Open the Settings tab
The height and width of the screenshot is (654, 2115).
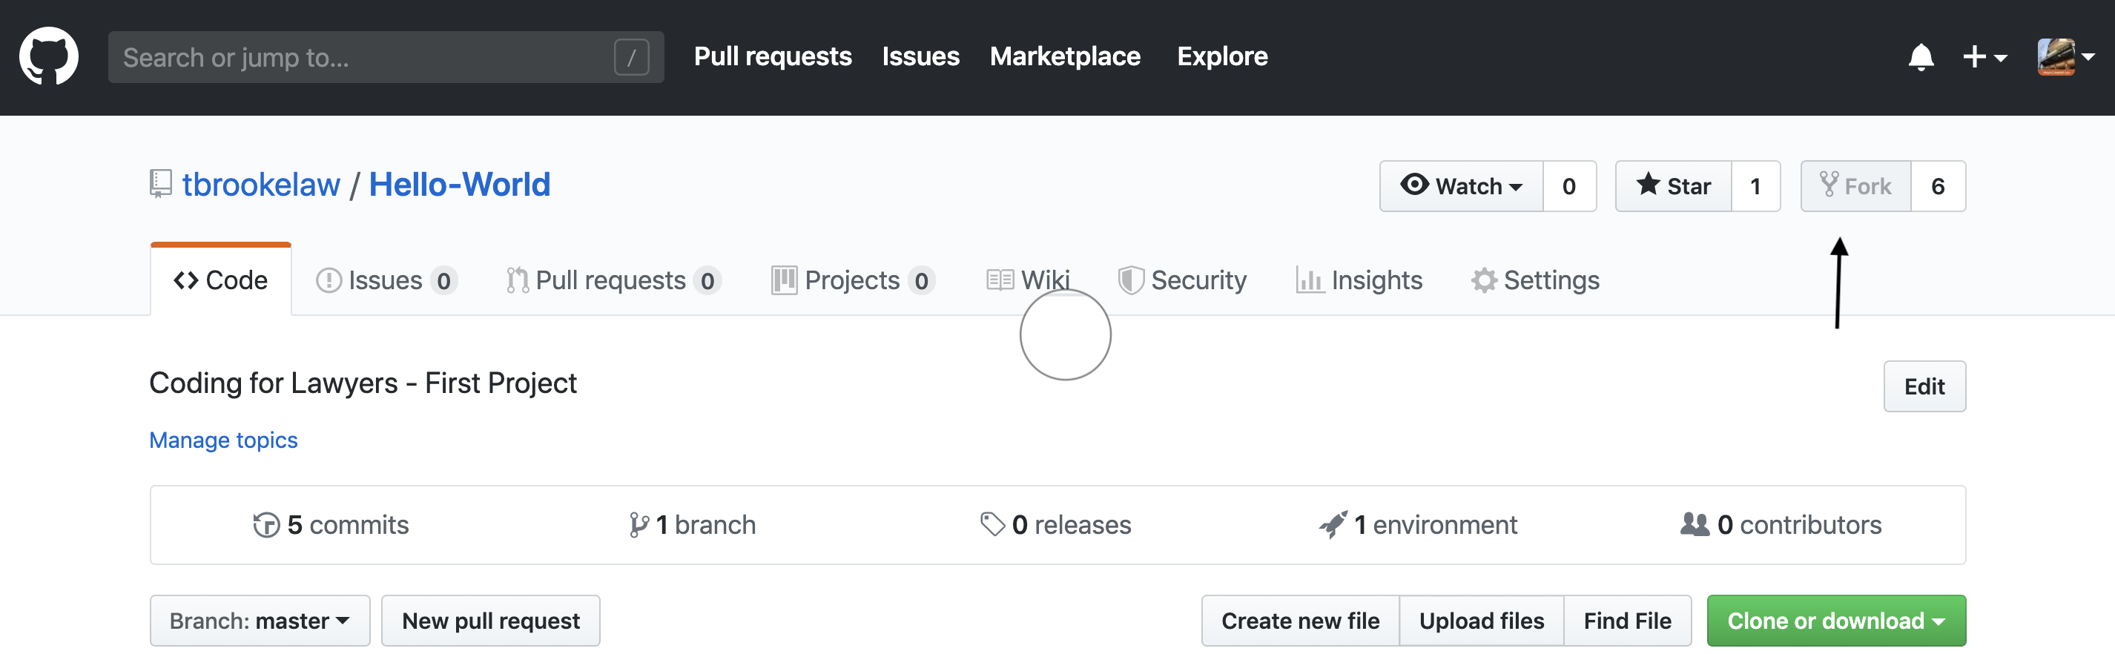click(1535, 280)
